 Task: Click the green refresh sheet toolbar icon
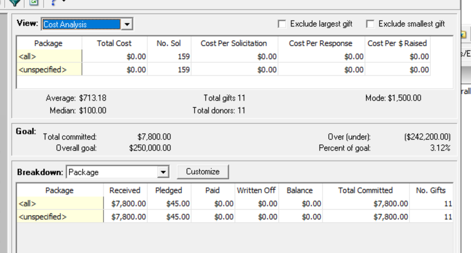pyautogui.click(x=34, y=2)
